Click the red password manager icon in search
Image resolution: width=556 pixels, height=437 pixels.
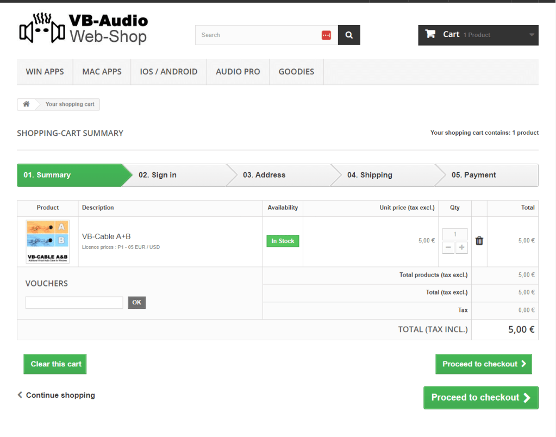326,35
